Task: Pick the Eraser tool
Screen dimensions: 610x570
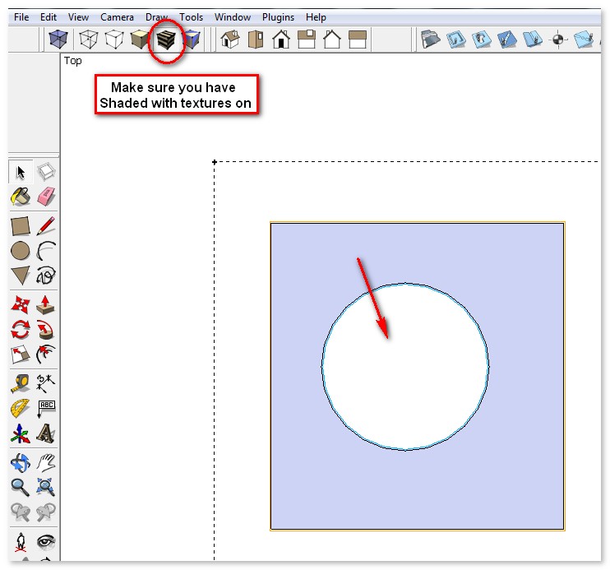Action: pyautogui.click(x=46, y=197)
